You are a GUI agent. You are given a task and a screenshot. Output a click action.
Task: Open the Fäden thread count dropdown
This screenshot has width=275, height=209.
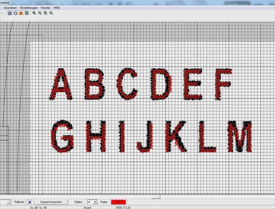point(92,202)
